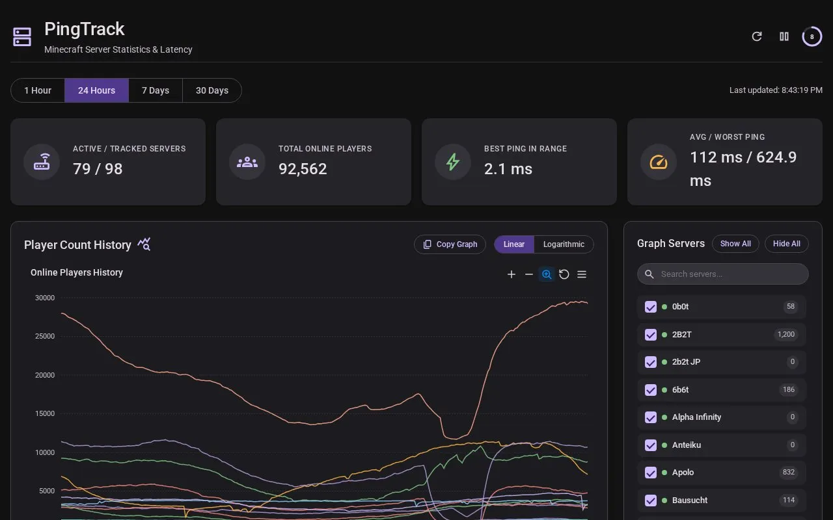The image size is (833, 520).
Task: Click the Copy Graph button
Action: (450, 244)
